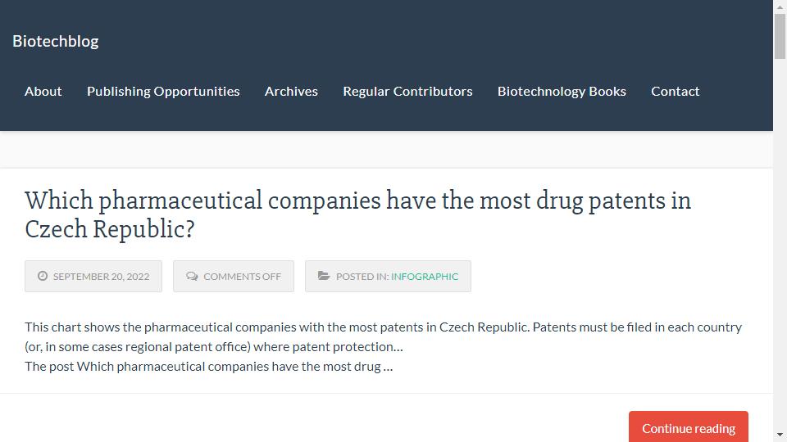Open the Czech Republic drug patents article title

pos(358,214)
